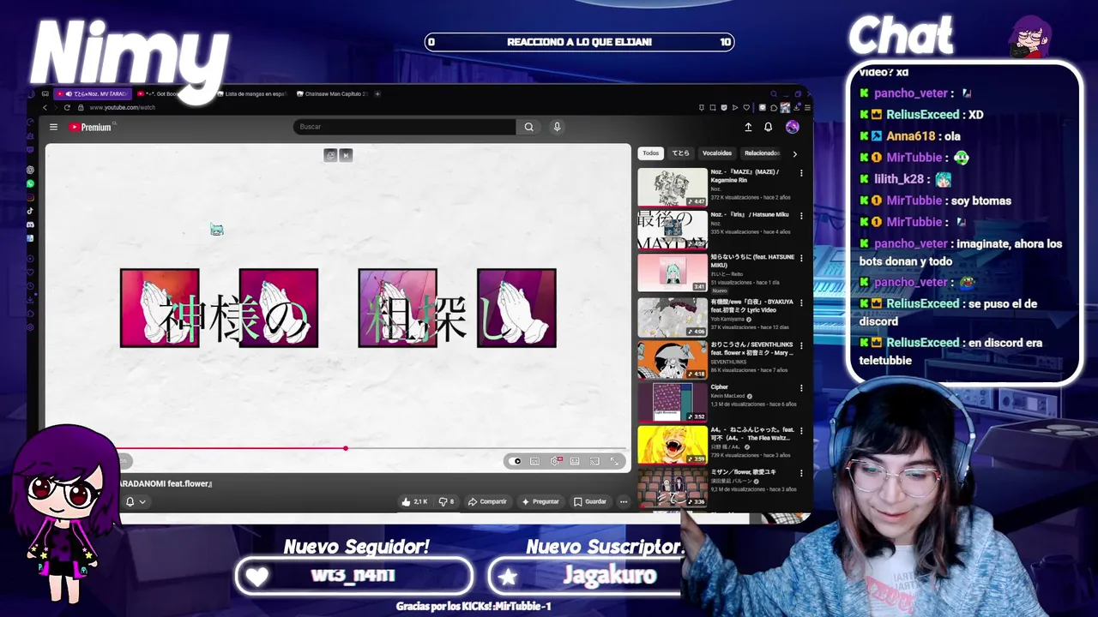The height and width of the screenshot is (617, 1098).
Task: Switch to Lista de mangas browser tab
Action: click(x=253, y=93)
